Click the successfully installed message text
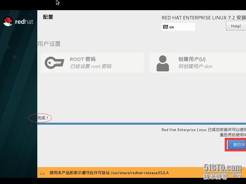Image resolution: width=246 pixels, height=184 pixels. tap(204, 130)
